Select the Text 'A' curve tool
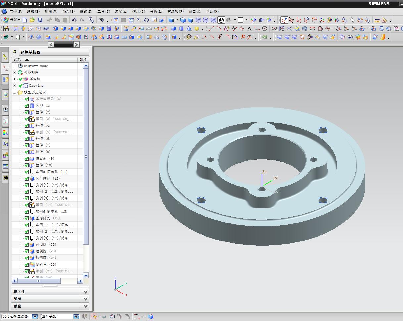The image size is (403, 321). (249, 29)
